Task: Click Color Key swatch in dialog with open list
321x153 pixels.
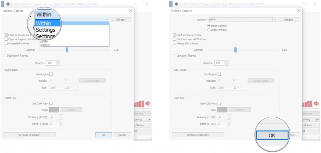Action: pos(54,110)
